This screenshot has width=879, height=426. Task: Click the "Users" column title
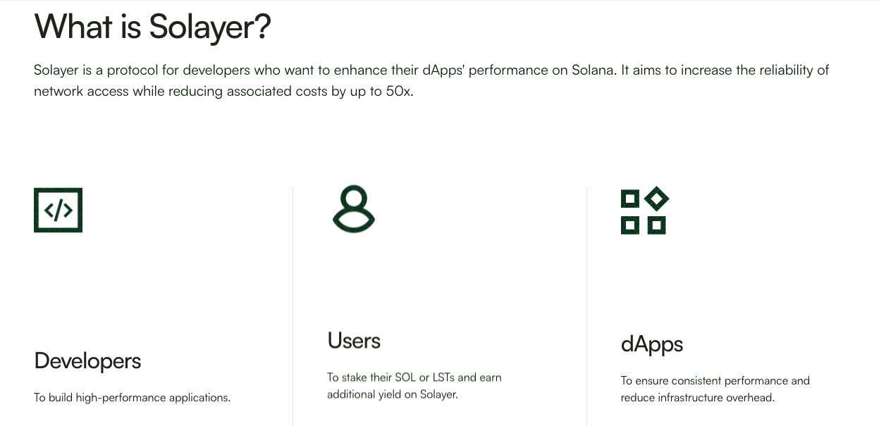coord(354,341)
